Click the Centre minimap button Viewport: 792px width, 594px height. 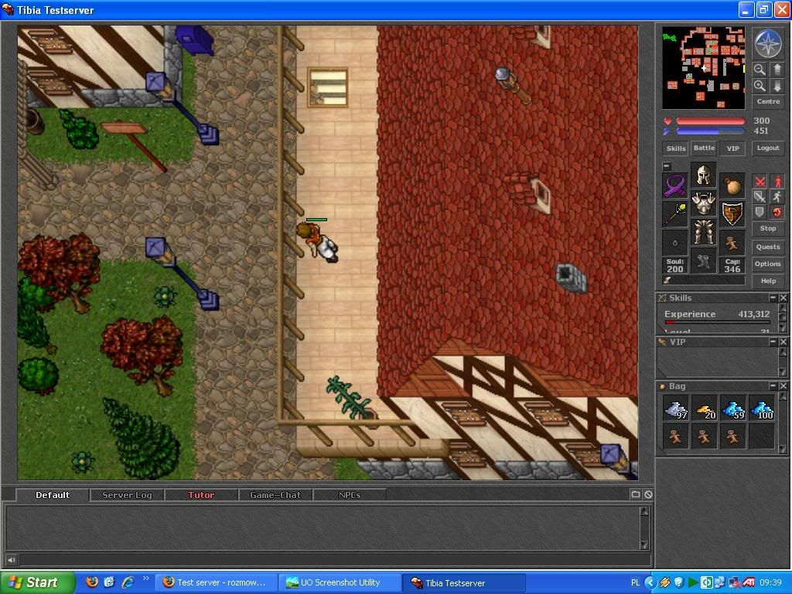pos(768,101)
